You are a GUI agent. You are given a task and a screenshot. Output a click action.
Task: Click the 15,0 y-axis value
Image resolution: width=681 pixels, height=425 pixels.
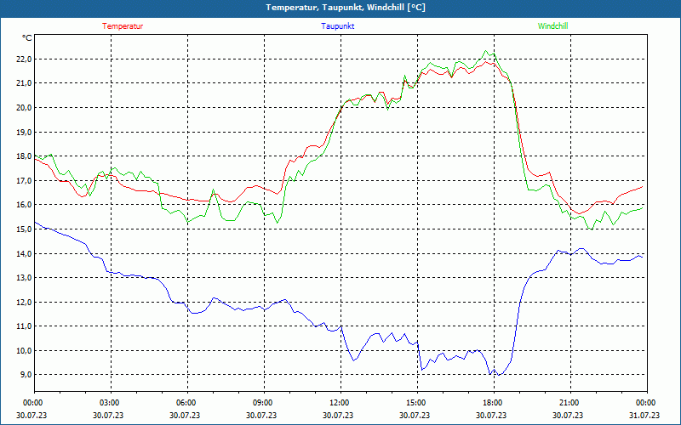point(24,229)
